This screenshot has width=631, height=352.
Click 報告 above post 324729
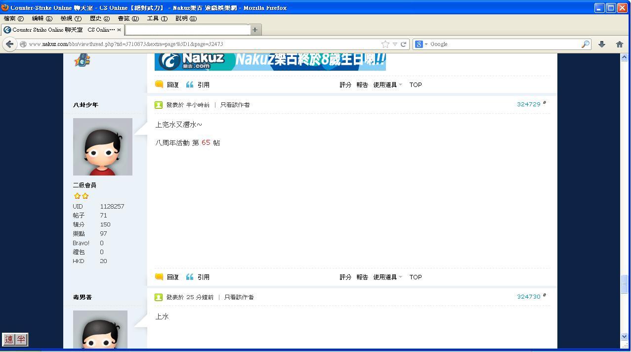[362, 85]
